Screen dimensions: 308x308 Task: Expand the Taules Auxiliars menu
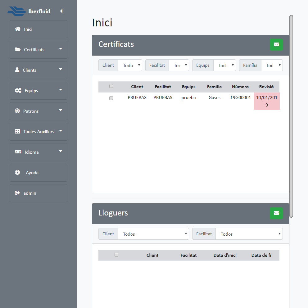click(x=38, y=132)
